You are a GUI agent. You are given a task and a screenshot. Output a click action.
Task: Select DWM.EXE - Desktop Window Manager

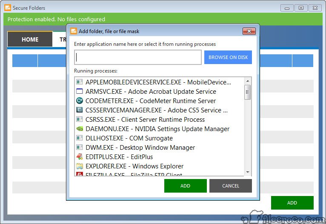(160, 147)
